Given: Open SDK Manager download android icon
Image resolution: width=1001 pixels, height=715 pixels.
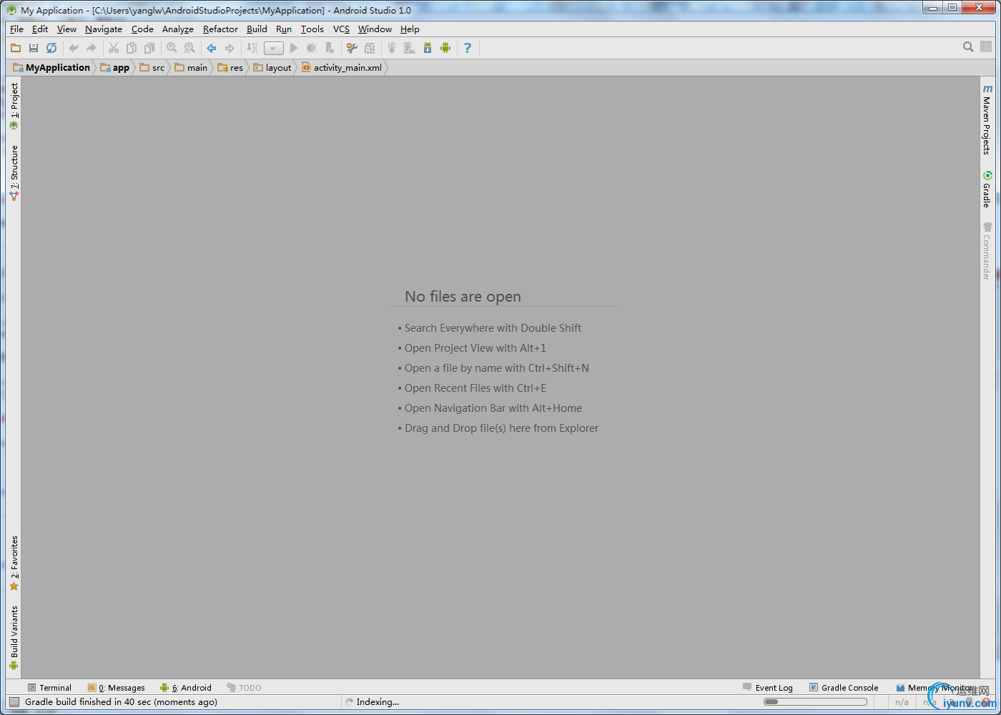Looking at the screenshot, I should (428, 48).
